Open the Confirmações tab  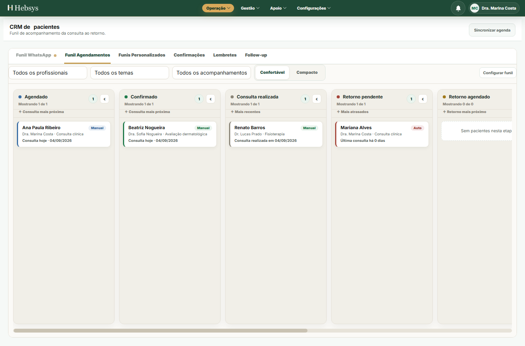(x=189, y=55)
